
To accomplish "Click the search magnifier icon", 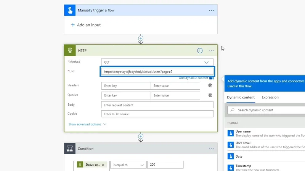I will 233,110.
